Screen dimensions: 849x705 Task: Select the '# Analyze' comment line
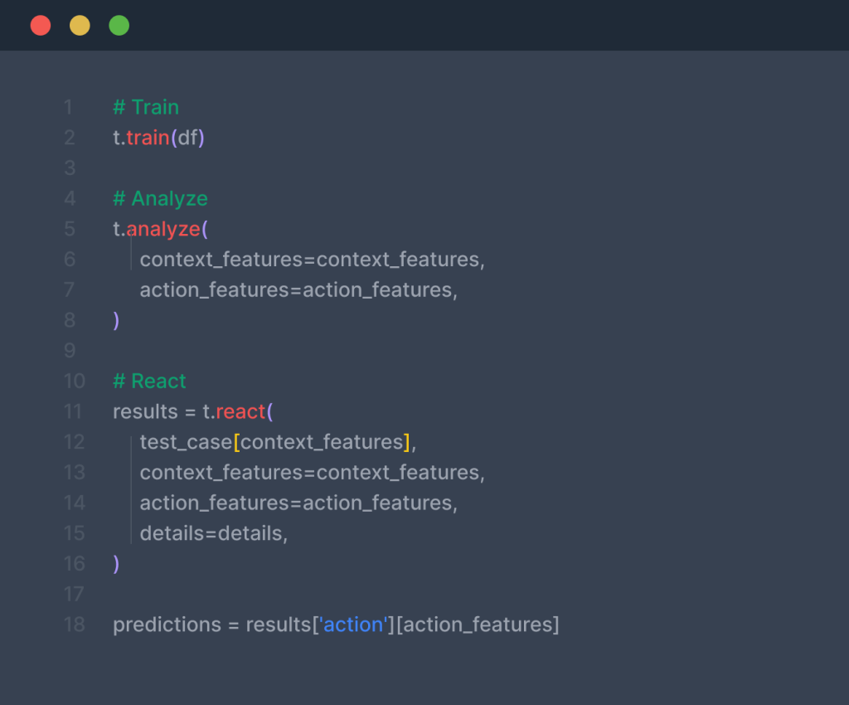click(x=160, y=198)
